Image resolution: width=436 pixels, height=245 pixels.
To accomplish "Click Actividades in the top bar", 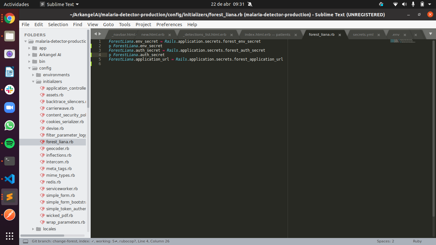I will 16,4.
